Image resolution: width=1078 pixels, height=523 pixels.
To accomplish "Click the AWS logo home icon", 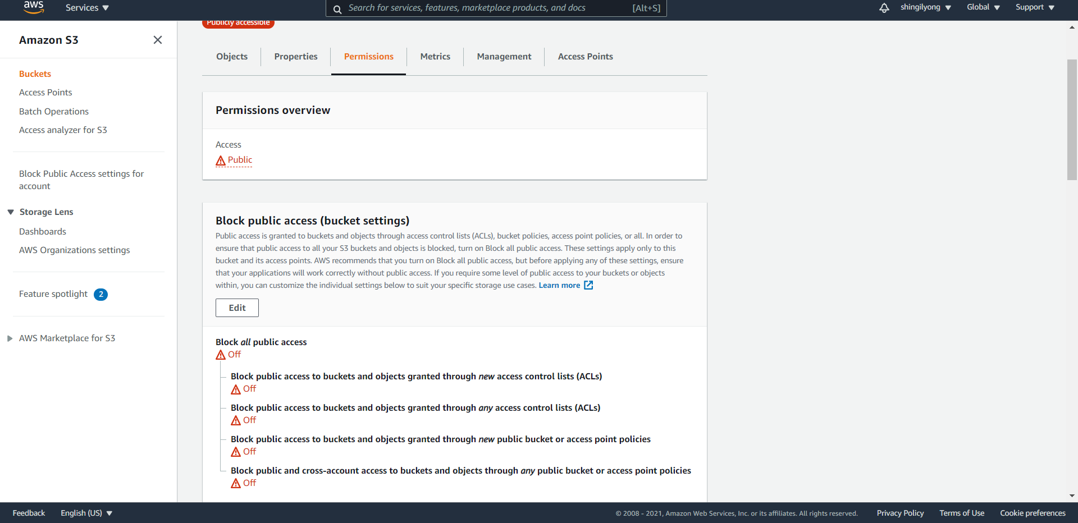I will 34,7.
